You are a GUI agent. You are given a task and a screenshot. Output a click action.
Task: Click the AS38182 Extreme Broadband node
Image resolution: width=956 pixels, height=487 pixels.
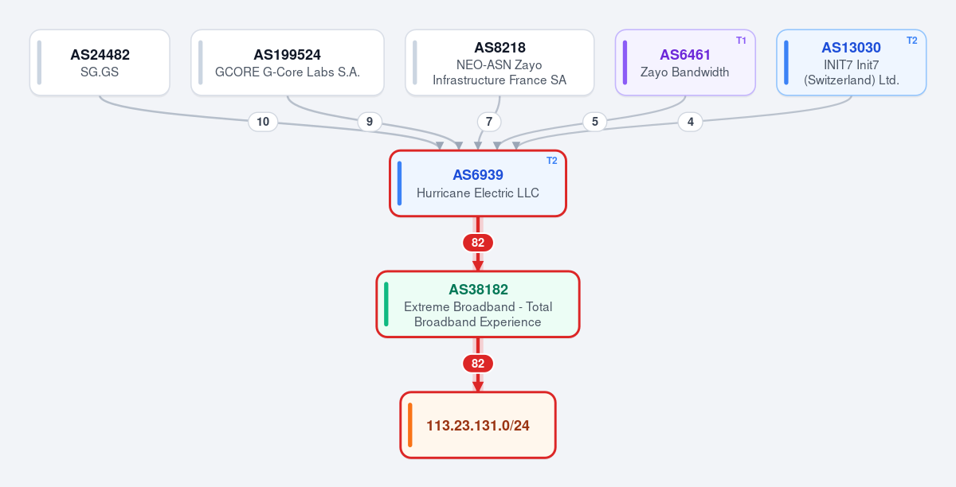(478, 304)
